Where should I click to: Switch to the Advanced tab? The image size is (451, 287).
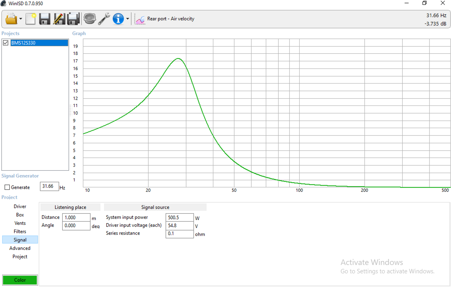(20, 248)
